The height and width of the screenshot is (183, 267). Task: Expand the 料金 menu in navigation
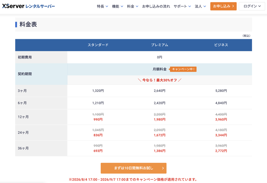(132, 6)
